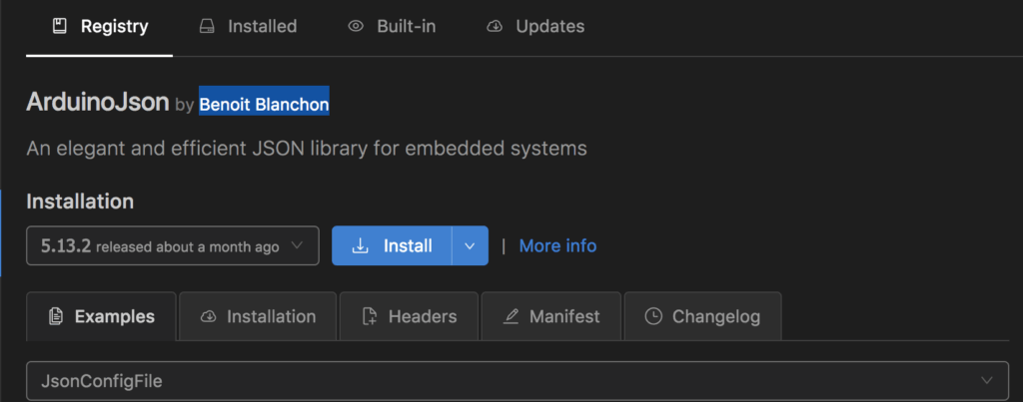1023x402 pixels.
Task: Open the Updates tab
Action: [549, 27]
